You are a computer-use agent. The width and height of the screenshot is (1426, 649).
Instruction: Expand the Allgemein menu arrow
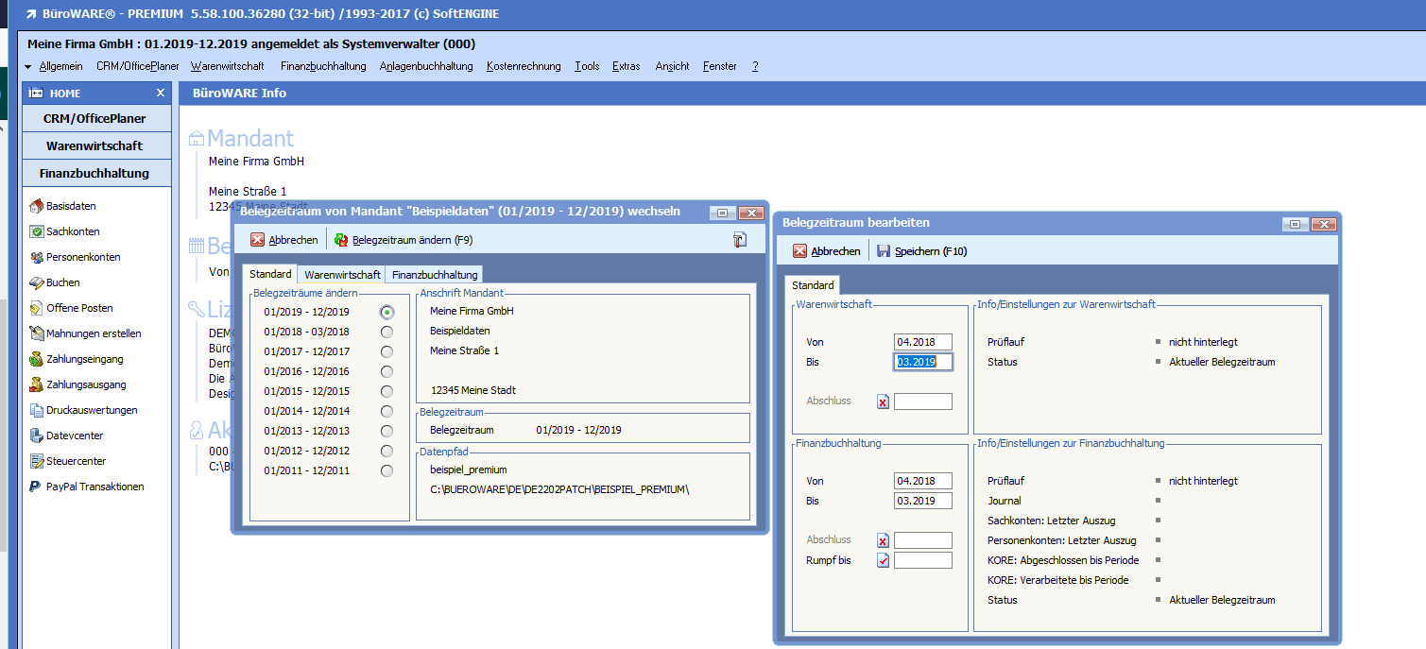point(28,67)
